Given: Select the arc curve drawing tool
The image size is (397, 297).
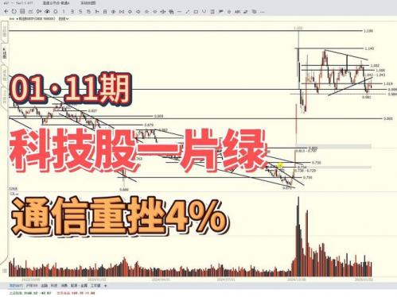Looking at the screenshot, I should (x=204, y=11).
